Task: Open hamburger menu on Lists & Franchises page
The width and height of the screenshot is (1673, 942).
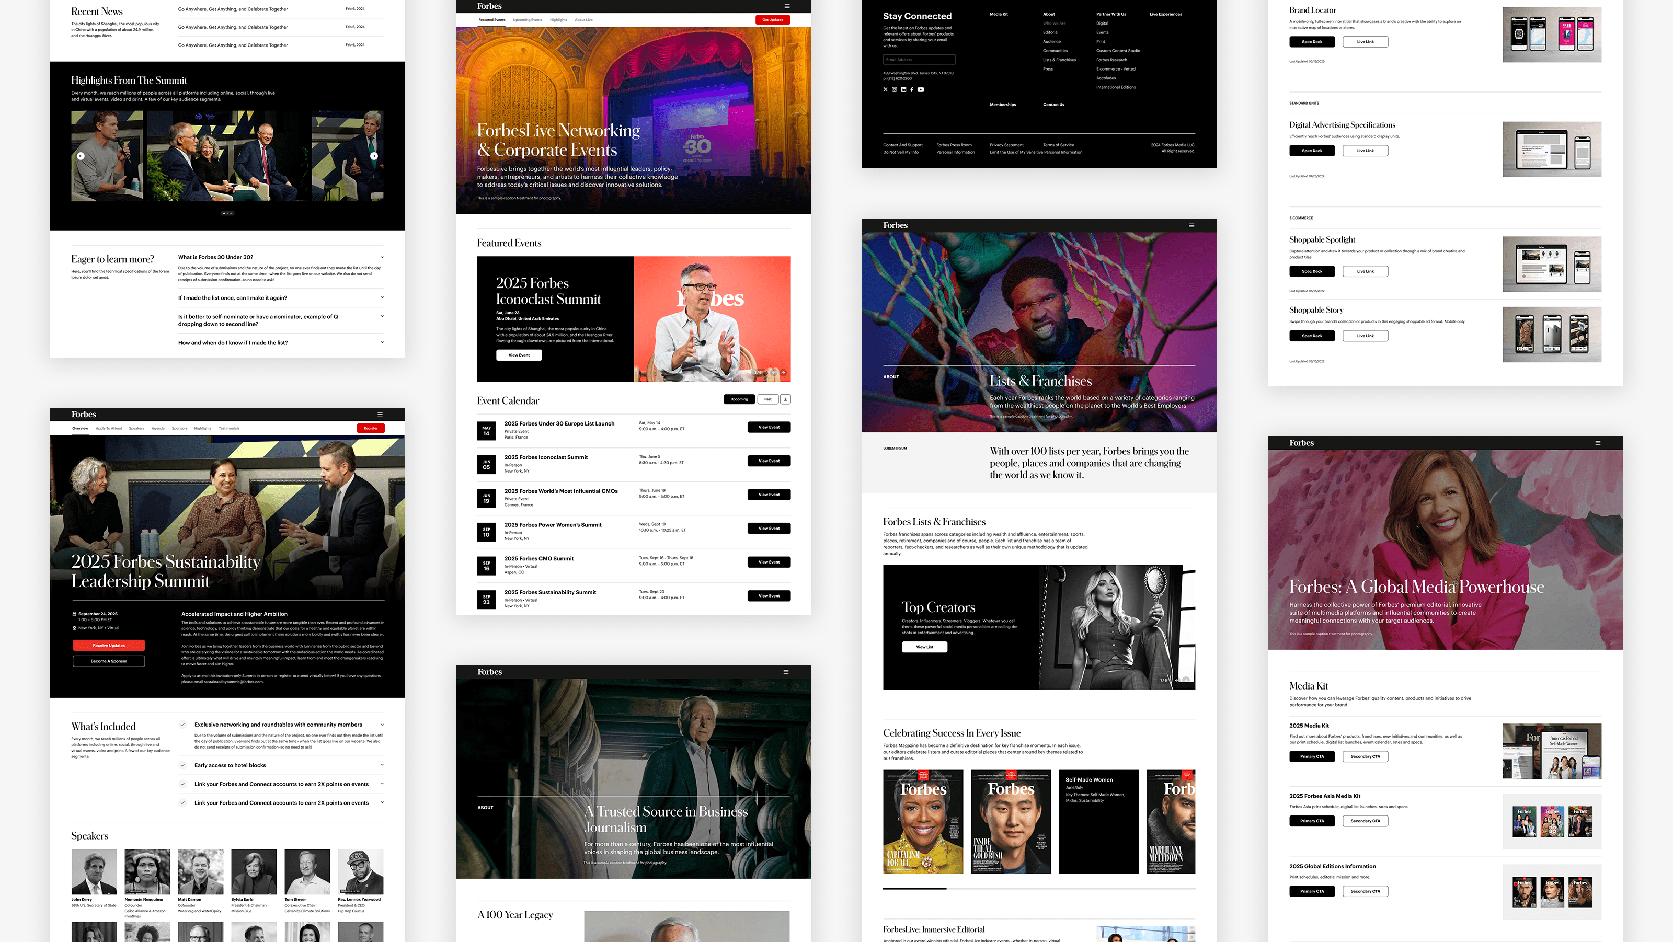Action: click(1192, 225)
